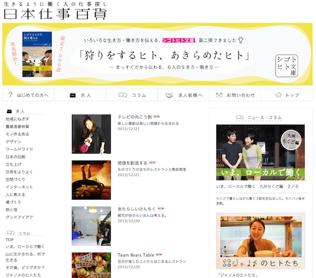316x278 pixels.
Task: Select 人に教える category
Action: tap(15, 195)
